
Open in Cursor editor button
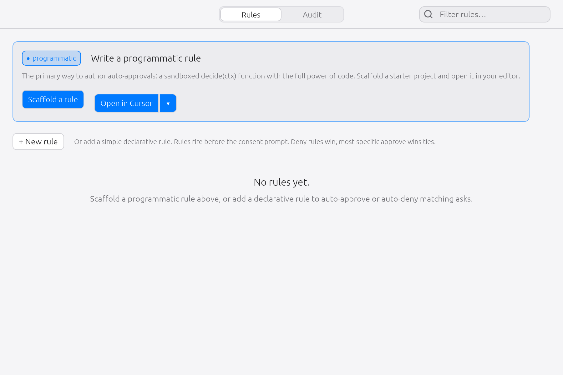coord(126,103)
